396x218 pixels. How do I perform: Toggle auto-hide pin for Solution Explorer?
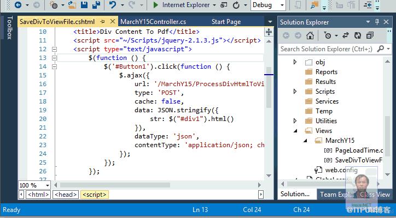(377, 22)
